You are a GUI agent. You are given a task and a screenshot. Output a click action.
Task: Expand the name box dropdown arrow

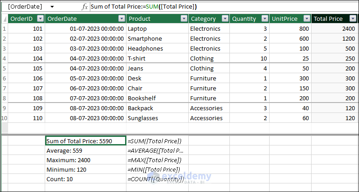(52, 7)
